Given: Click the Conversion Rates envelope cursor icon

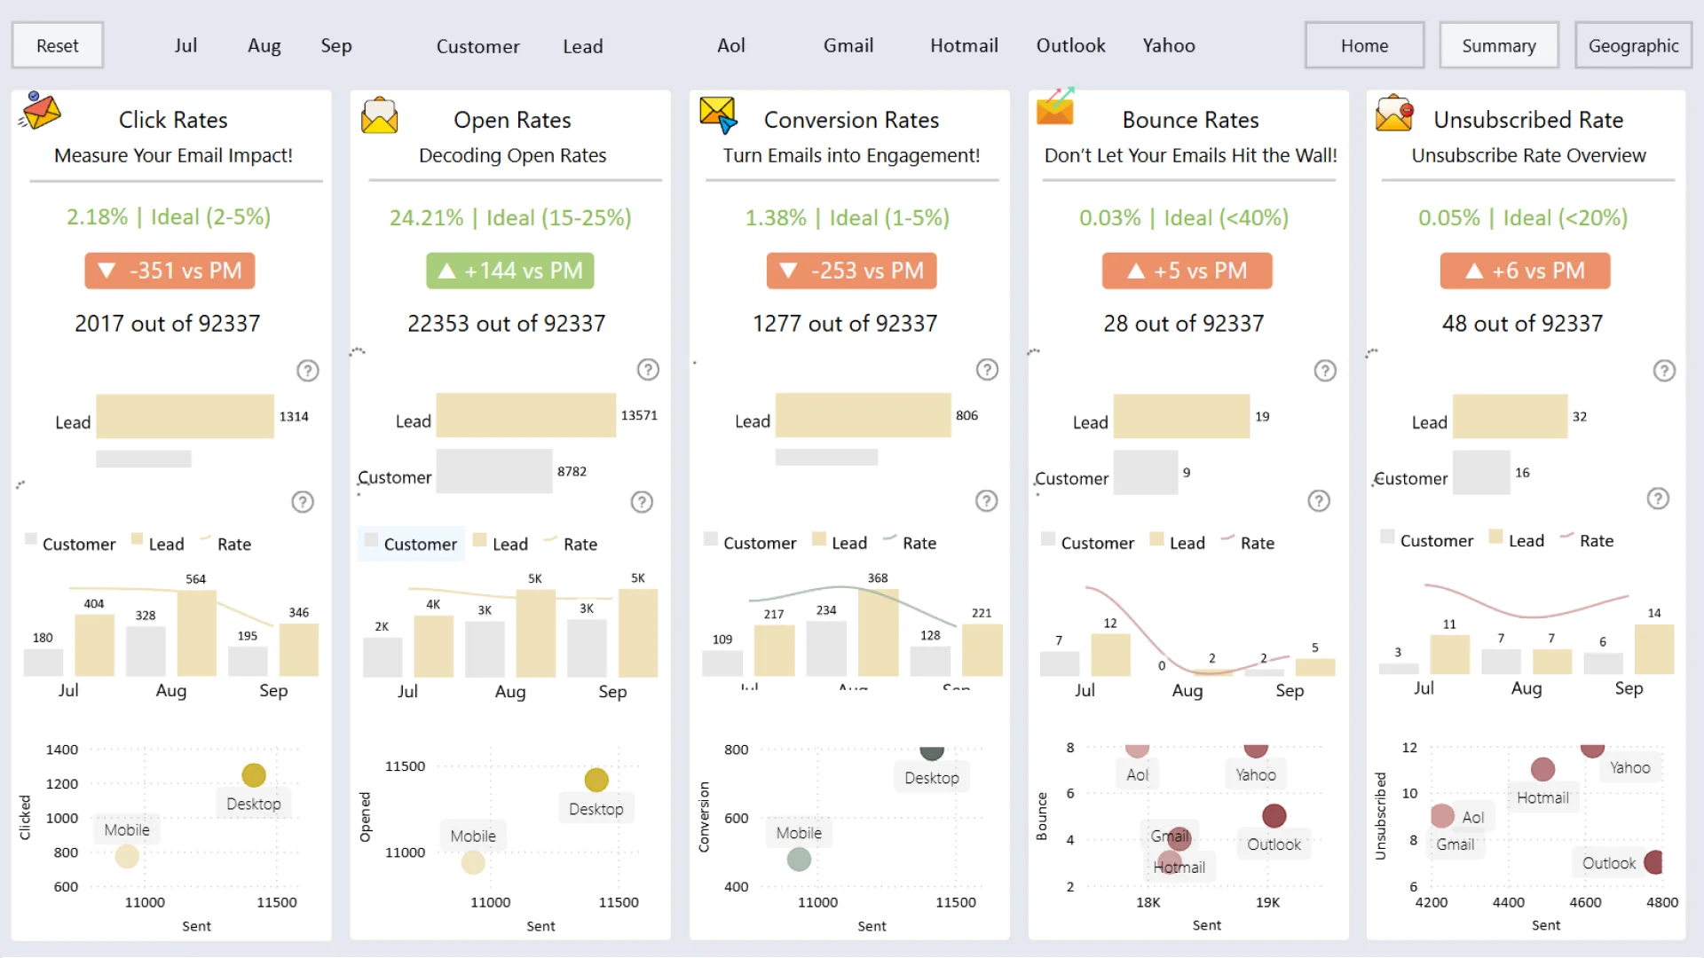Looking at the screenshot, I should click(718, 115).
